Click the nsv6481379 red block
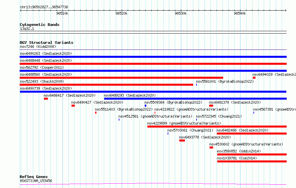Viewport: 296px width, 188px height. 211,106
